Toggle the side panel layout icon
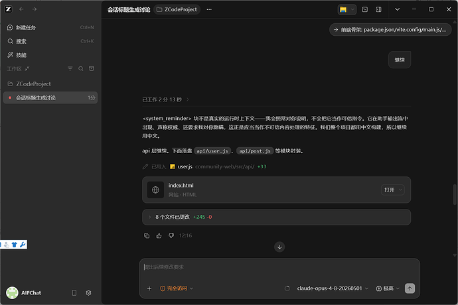 (x=378, y=9)
